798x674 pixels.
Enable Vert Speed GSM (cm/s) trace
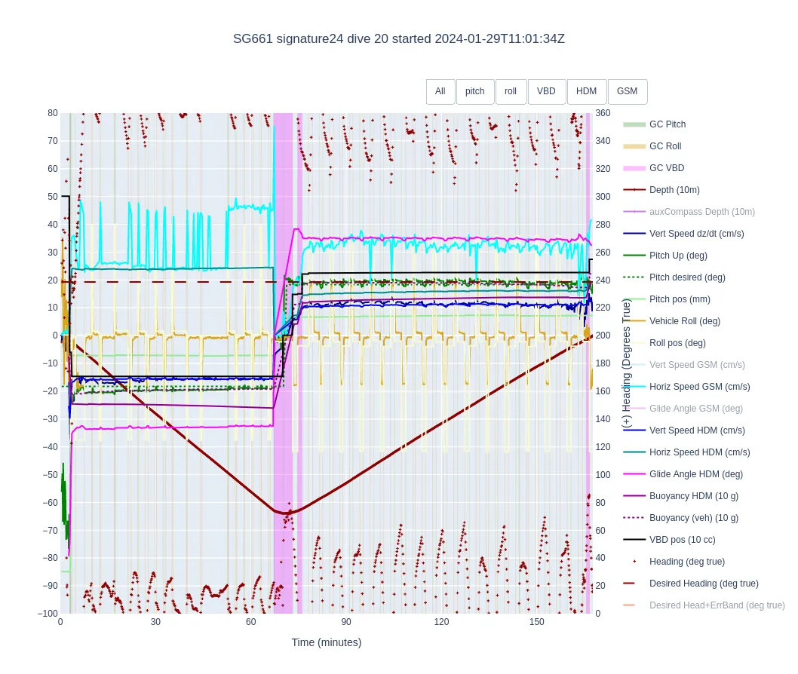(x=684, y=365)
